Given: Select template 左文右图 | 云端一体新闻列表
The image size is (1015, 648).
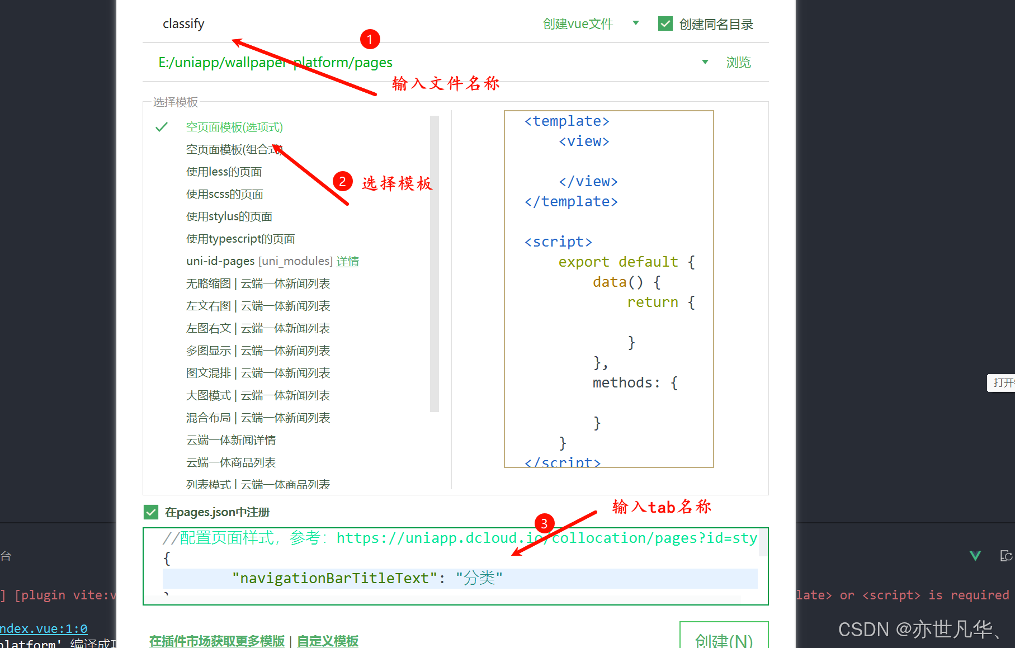Looking at the screenshot, I should pyautogui.click(x=258, y=306).
